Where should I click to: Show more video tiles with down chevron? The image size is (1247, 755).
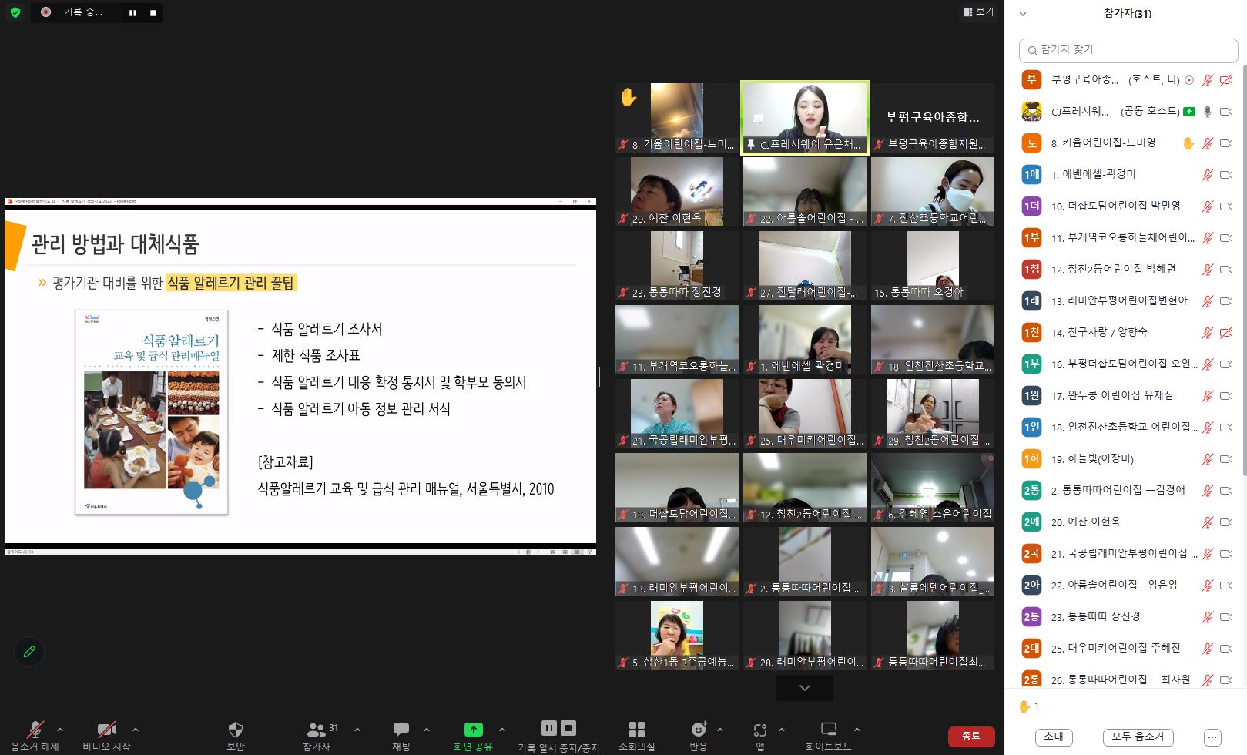[805, 687]
